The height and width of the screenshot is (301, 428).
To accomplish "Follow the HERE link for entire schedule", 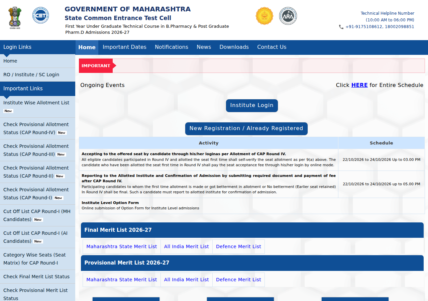I will (x=359, y=85).
